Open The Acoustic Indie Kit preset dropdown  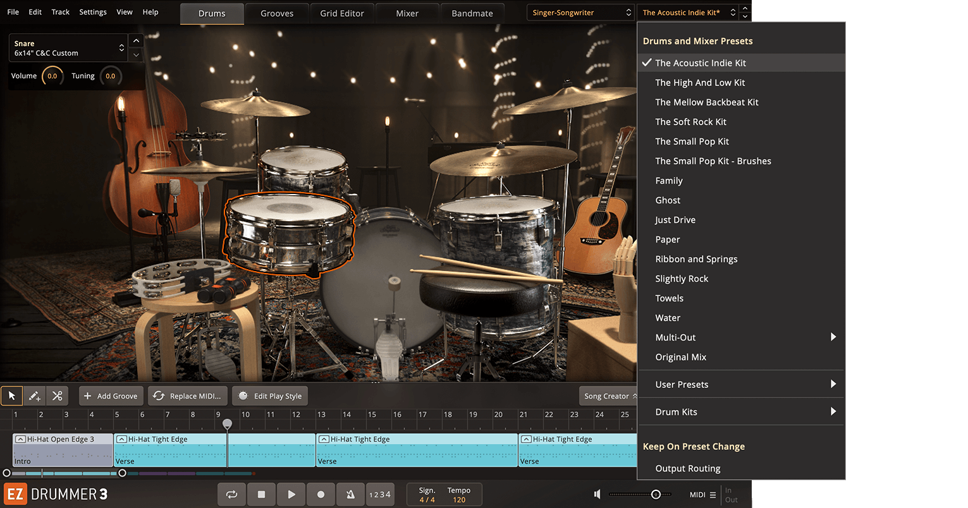tap(689, 13)
